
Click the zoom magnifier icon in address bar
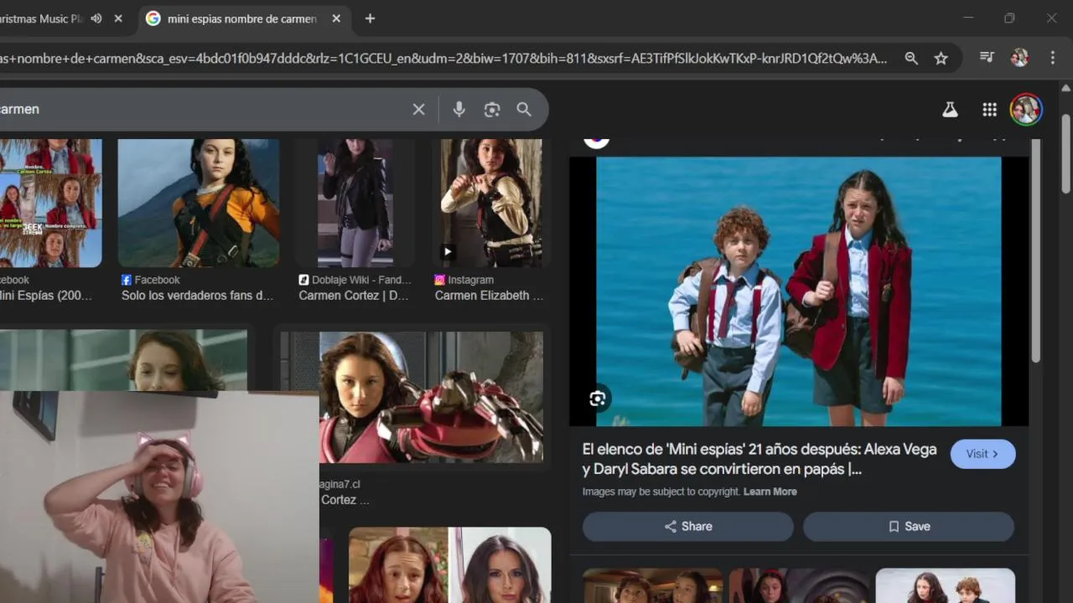[911, 58]
